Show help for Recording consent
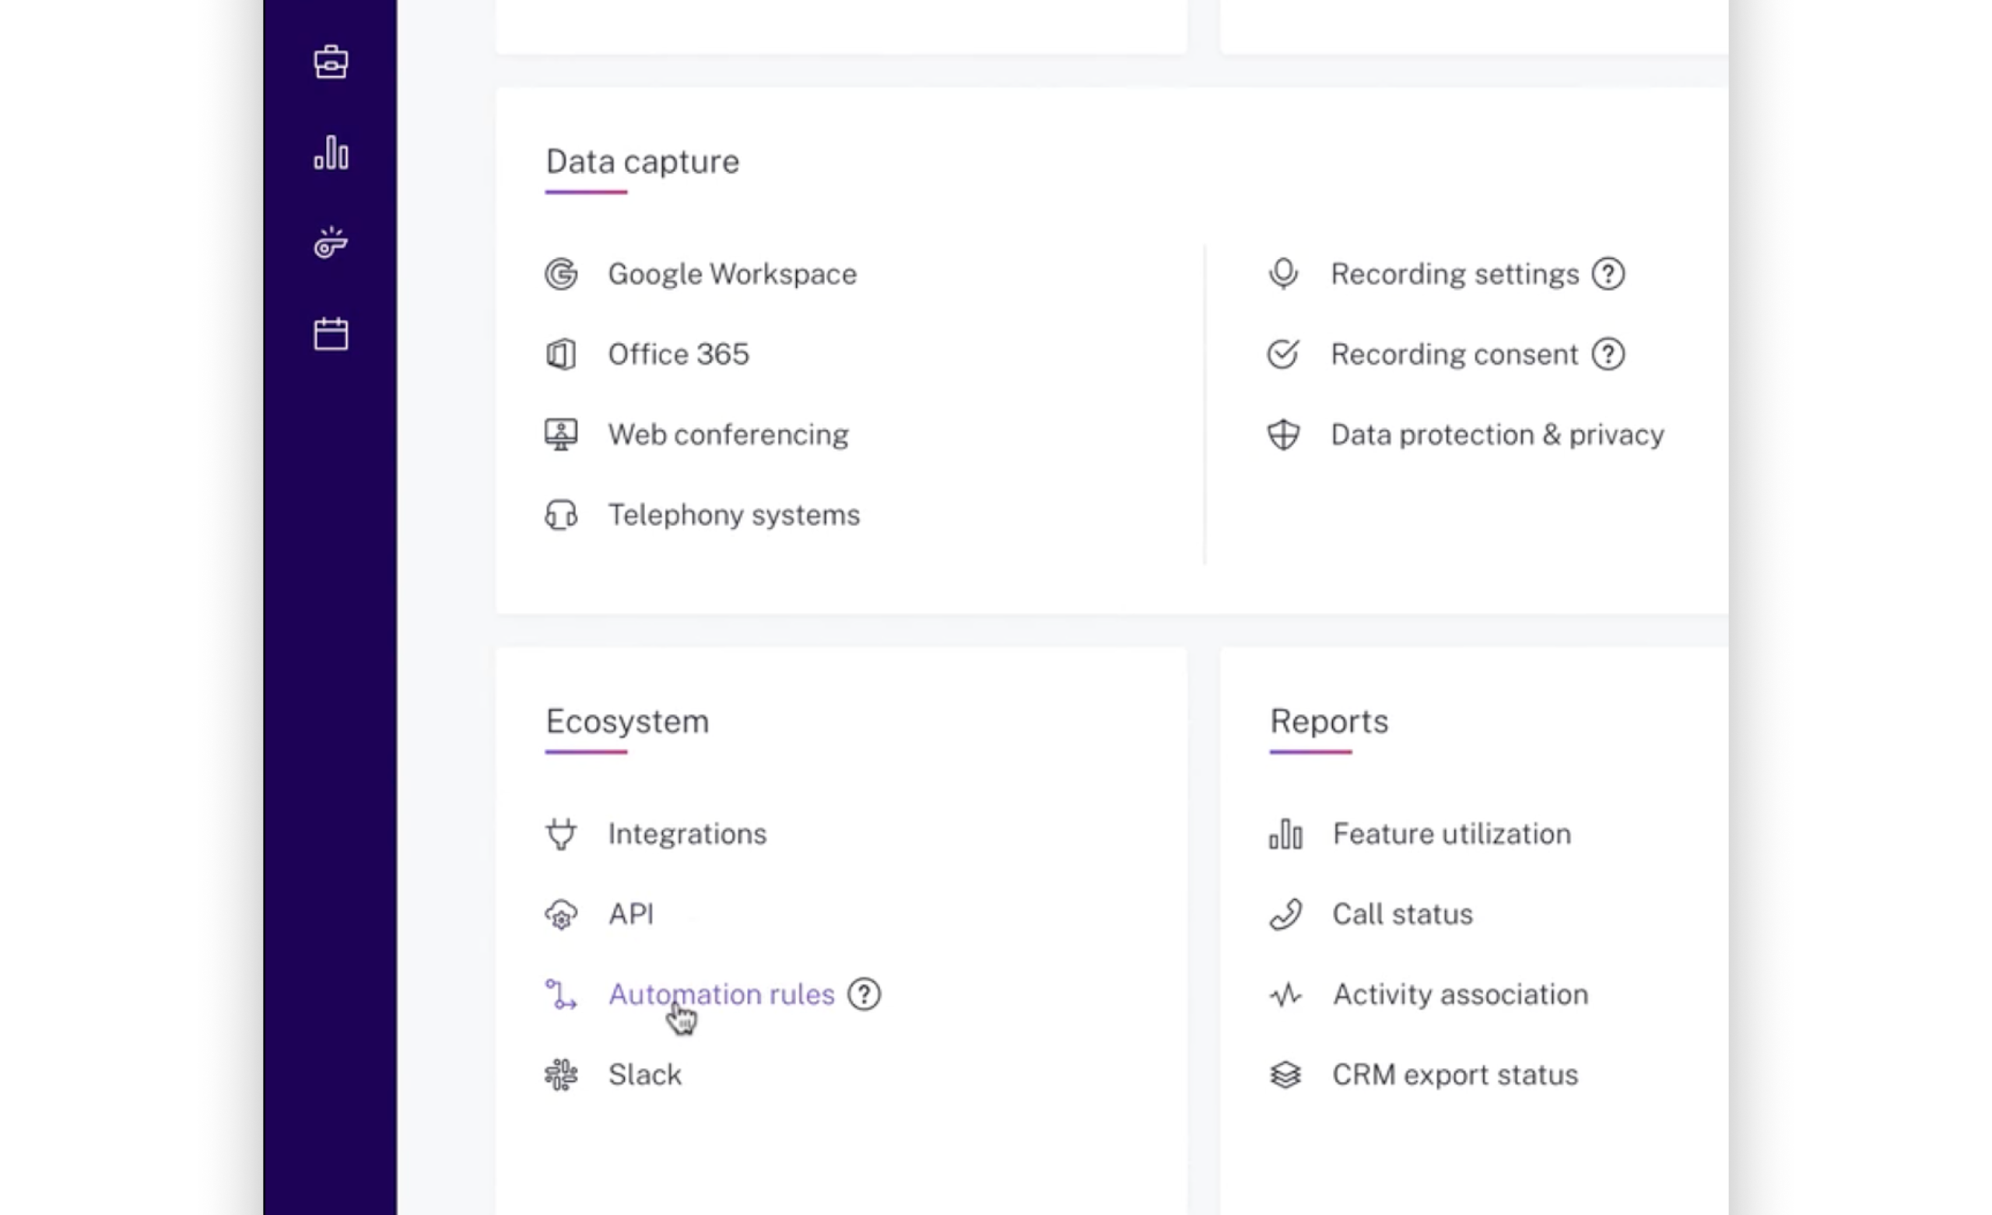1992x1215 pixels. point(1608,354)
